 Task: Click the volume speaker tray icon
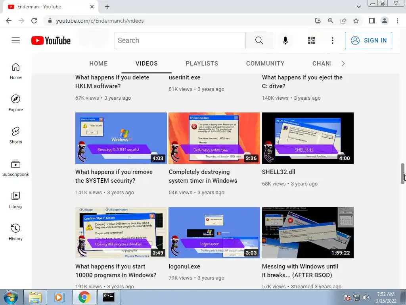click(366, 297)
